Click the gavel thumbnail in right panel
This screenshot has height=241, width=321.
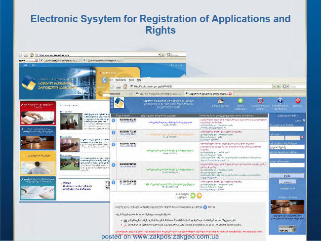pos(287,207)
